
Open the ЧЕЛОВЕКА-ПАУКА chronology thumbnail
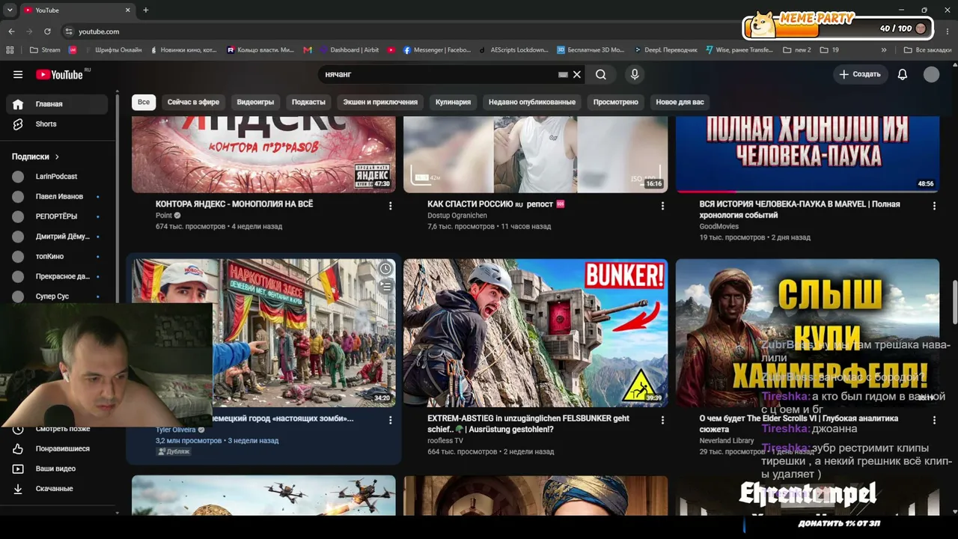coord(808,154)
